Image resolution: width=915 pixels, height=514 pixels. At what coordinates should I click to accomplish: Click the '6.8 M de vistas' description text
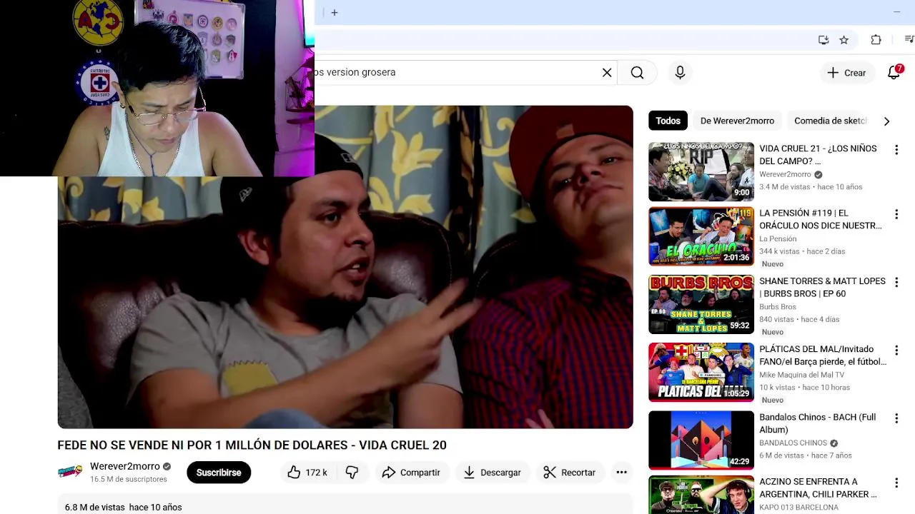click(94, 507)
